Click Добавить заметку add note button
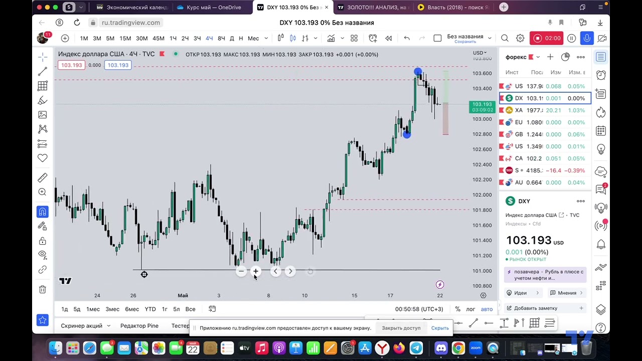 545,308
